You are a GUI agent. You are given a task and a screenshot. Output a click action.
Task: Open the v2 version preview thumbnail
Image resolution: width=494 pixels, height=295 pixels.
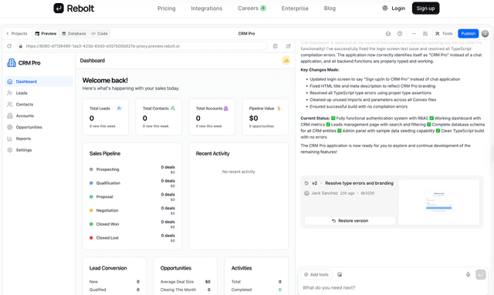pos(439,203)
